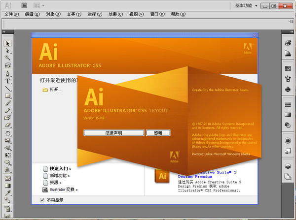Open the Color panel icon
296x220 pixels.
[x=288, y=43]
